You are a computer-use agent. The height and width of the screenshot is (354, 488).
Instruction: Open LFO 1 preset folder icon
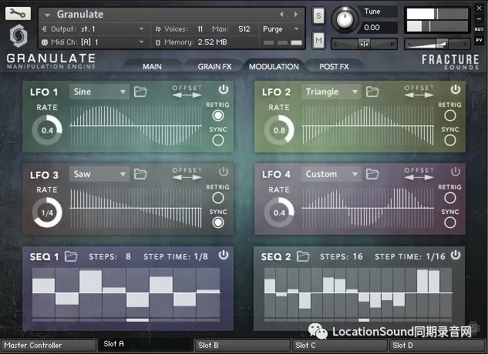(x=140, y=92)
